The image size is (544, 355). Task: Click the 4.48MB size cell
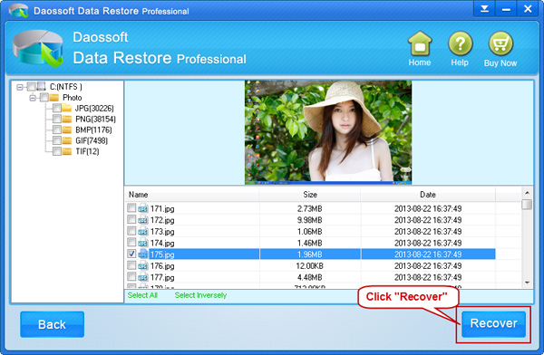tap(309, 277)
